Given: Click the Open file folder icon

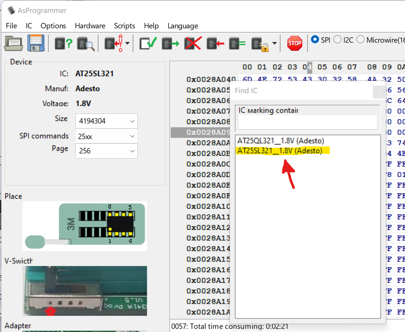Looking at the screenshot, I should 13,43.
